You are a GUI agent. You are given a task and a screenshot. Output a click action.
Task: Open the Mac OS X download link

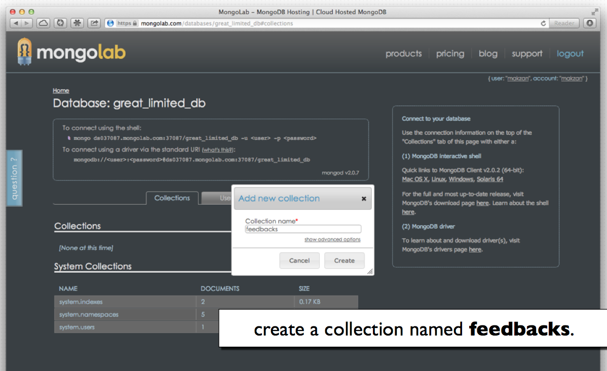point(415,179)
